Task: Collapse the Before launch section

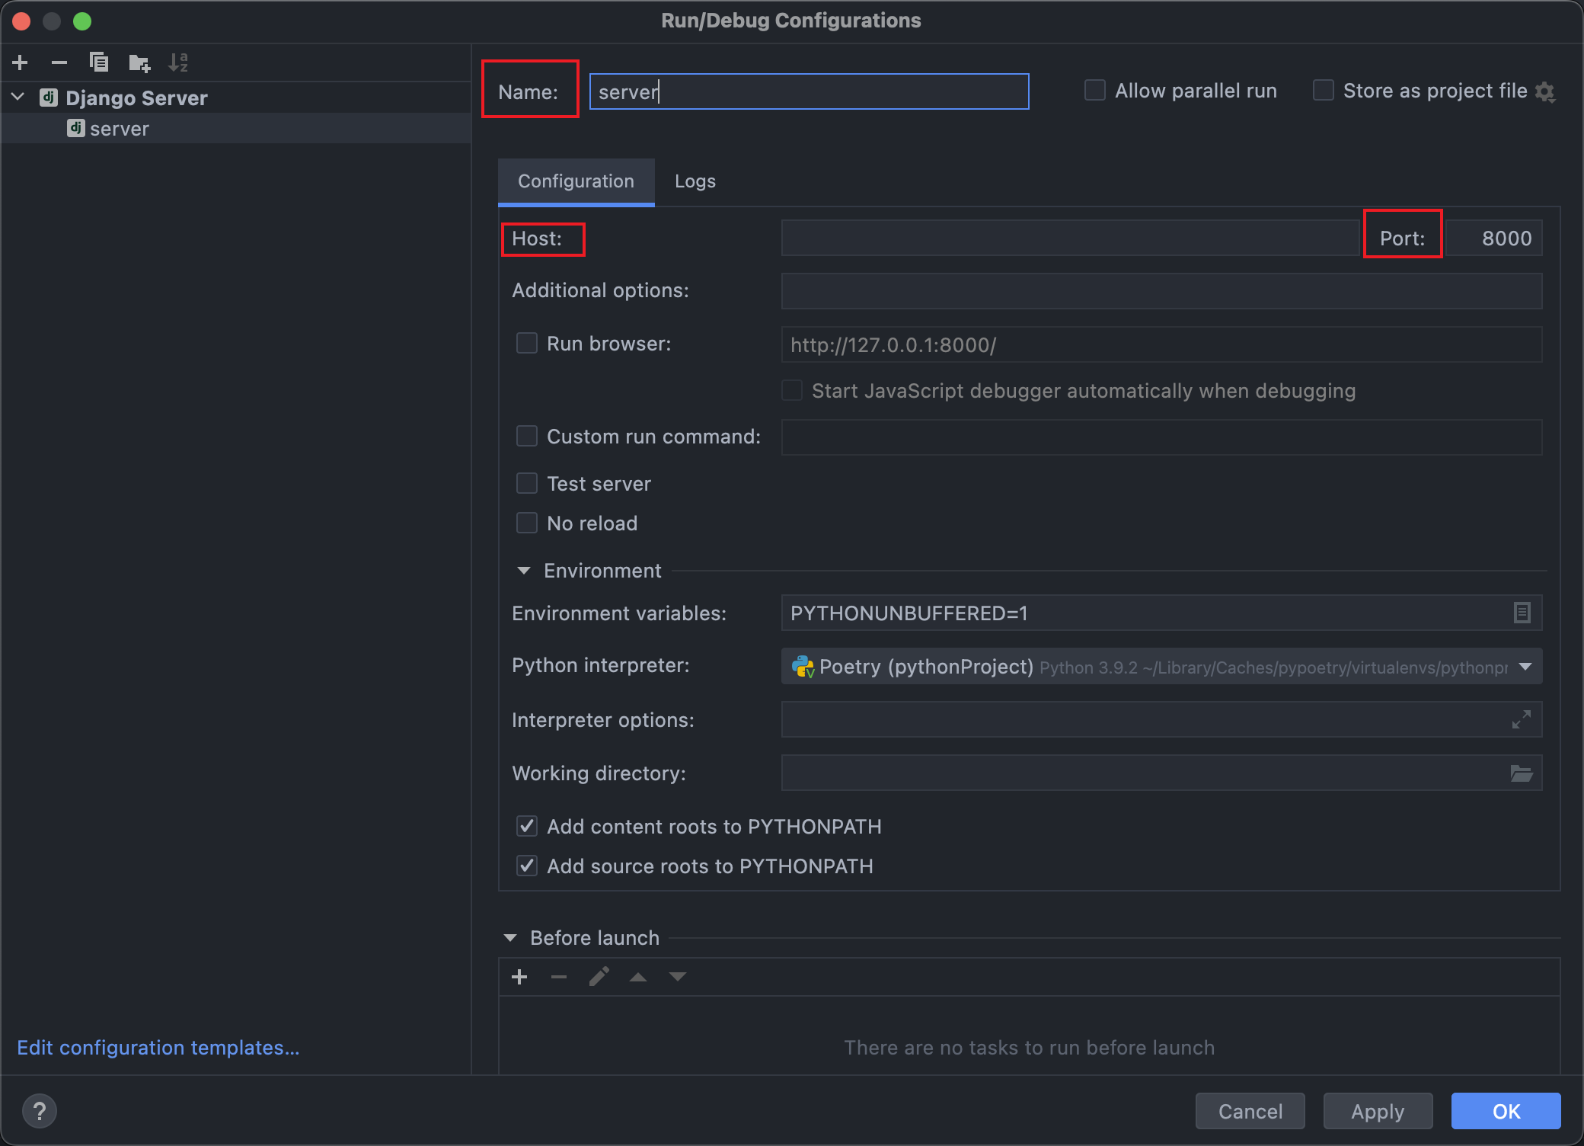Action: click(510, 938)
